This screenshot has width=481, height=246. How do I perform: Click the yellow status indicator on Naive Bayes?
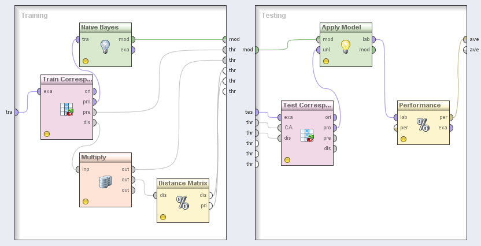[86, 61]
